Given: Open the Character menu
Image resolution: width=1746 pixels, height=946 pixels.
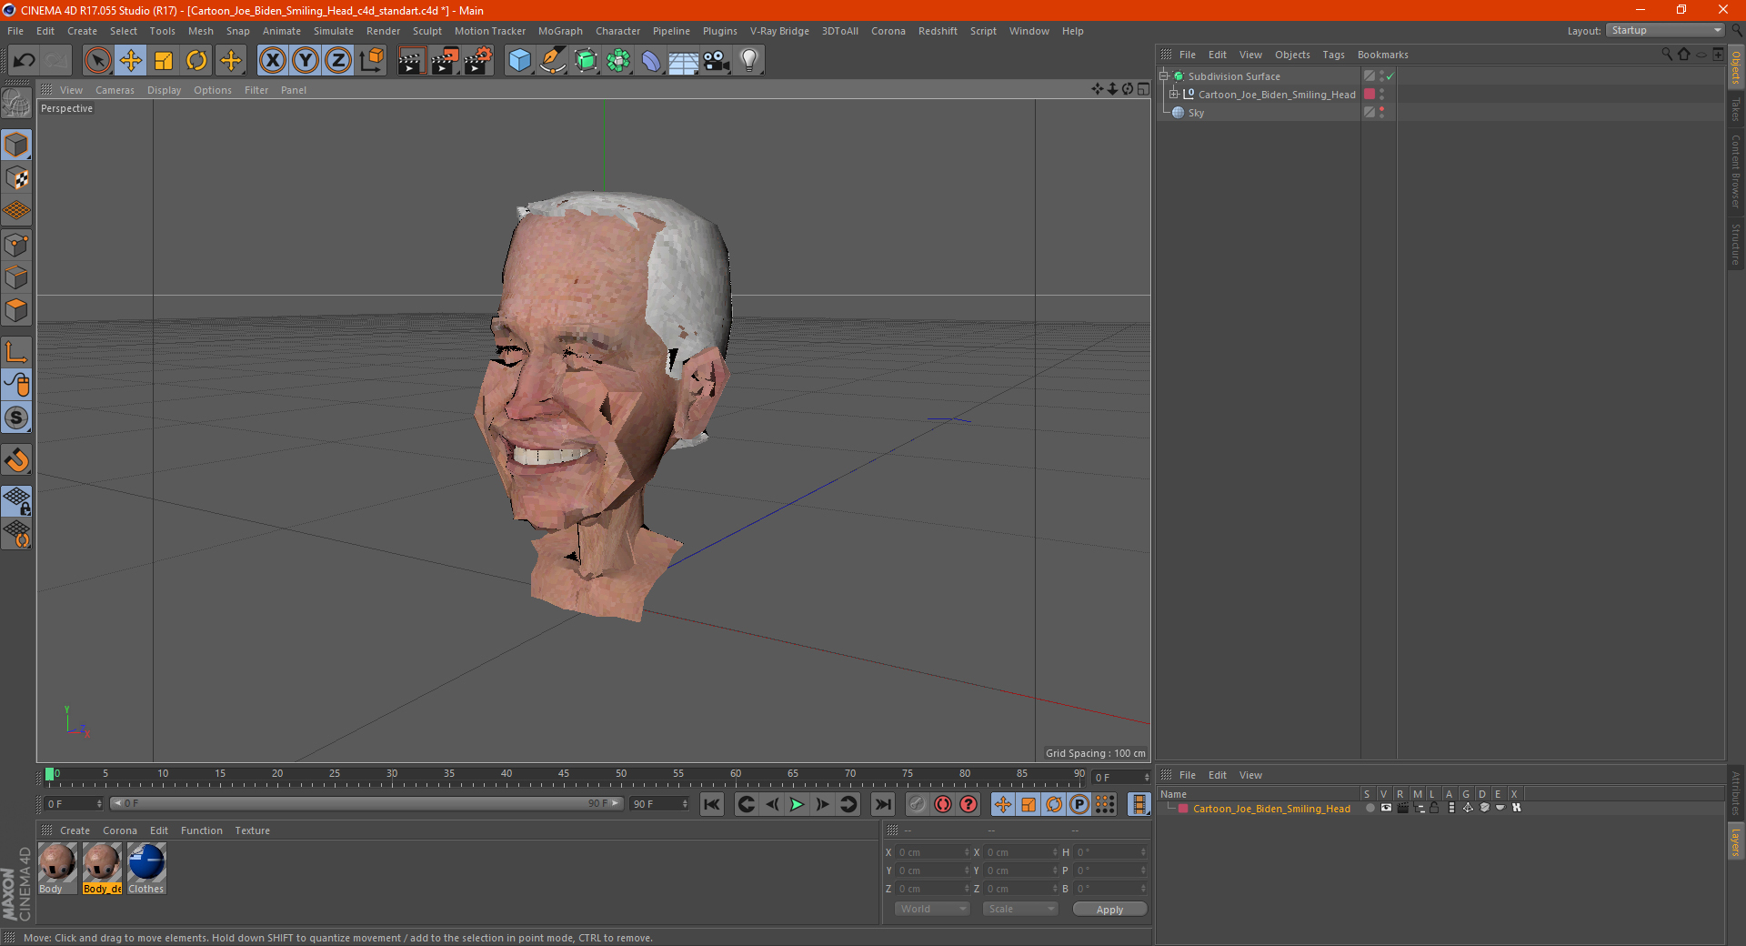Looking at the screenshot, I should [x=617, y=31].
